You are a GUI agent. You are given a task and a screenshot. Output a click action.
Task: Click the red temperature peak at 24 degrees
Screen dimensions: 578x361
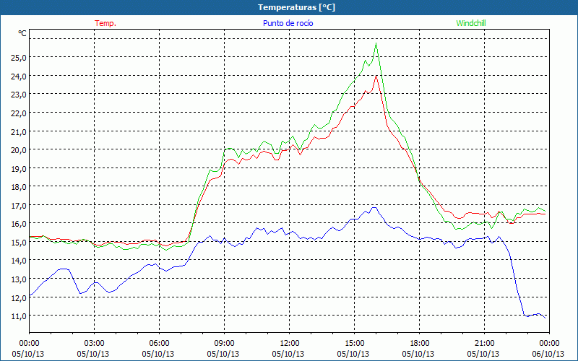click(x=376, y=76)
